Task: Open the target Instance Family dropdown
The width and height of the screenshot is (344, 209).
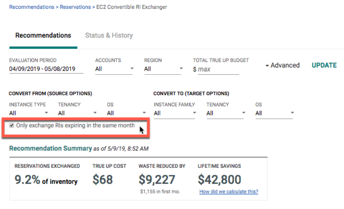Action: tap(174, 113)
